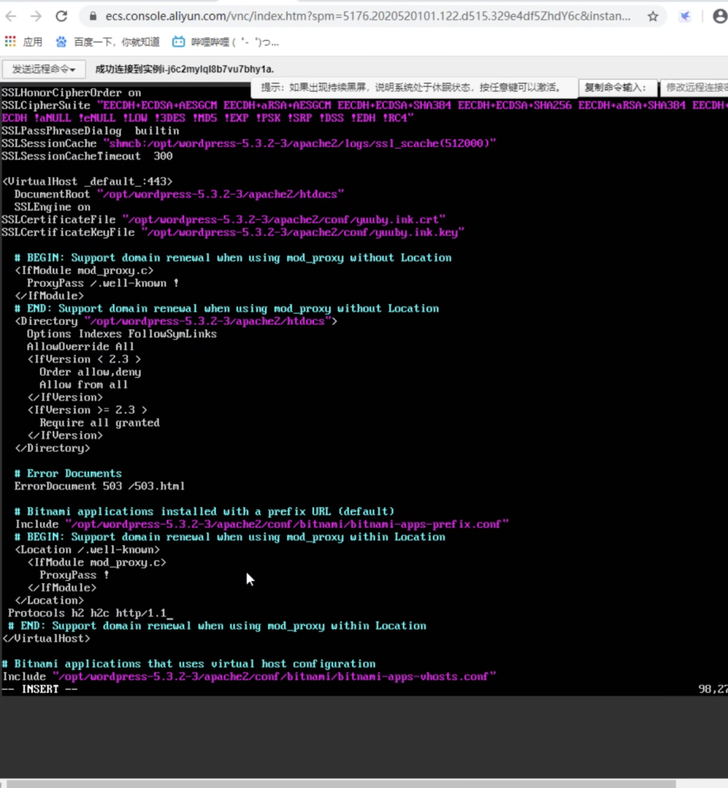Click the ProxyPass /.well-known ! line
This screenshot has width=728, height=788.
coord(103,283)
